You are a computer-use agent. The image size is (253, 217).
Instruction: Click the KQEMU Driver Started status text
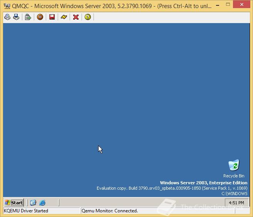(26, 211)
